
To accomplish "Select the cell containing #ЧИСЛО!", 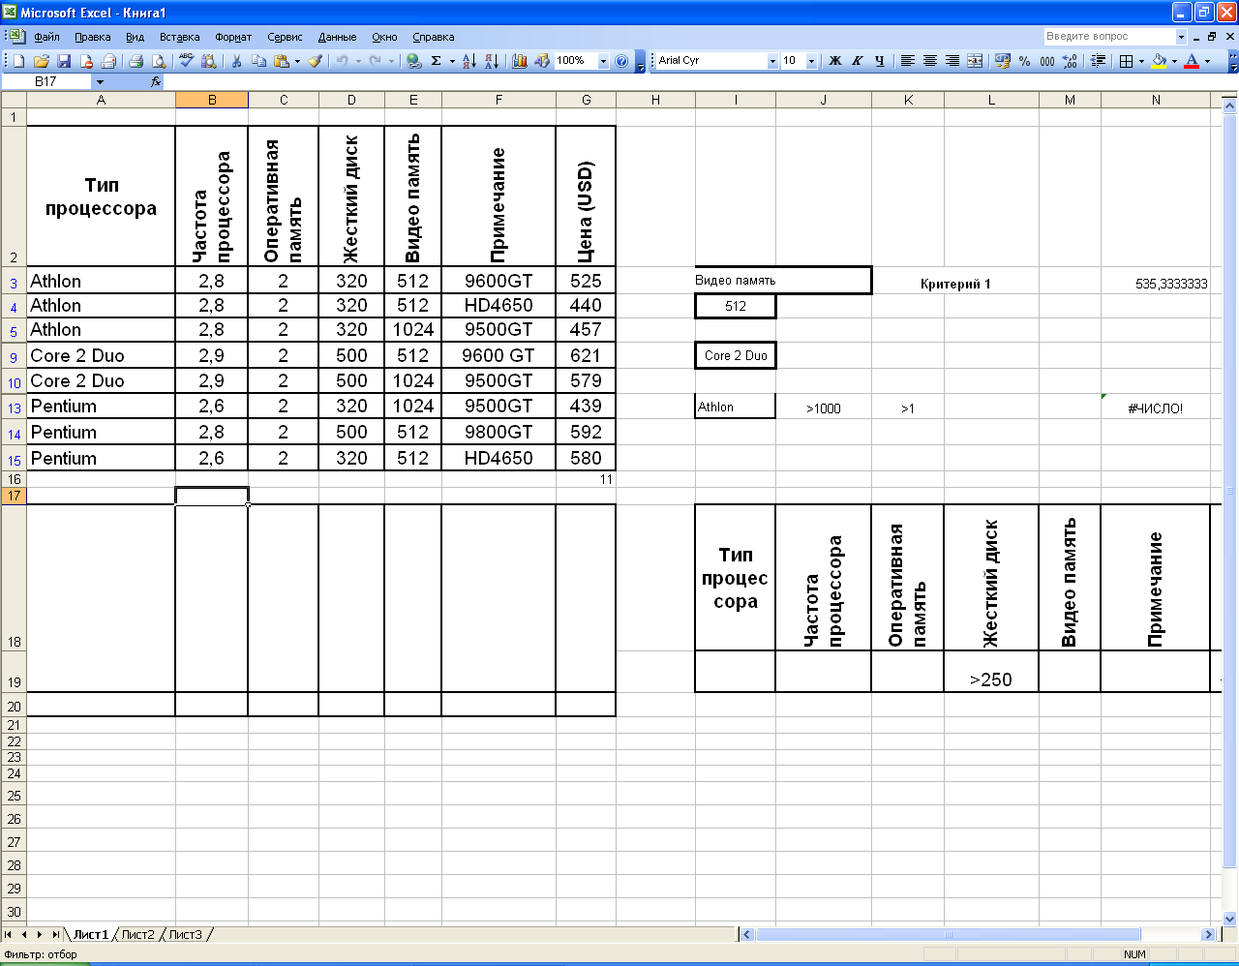I will pos(1156,408).
